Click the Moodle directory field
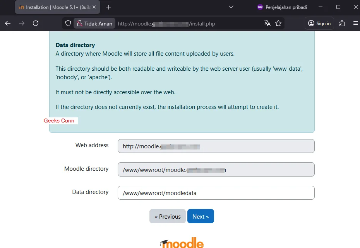 pos(216,170)
